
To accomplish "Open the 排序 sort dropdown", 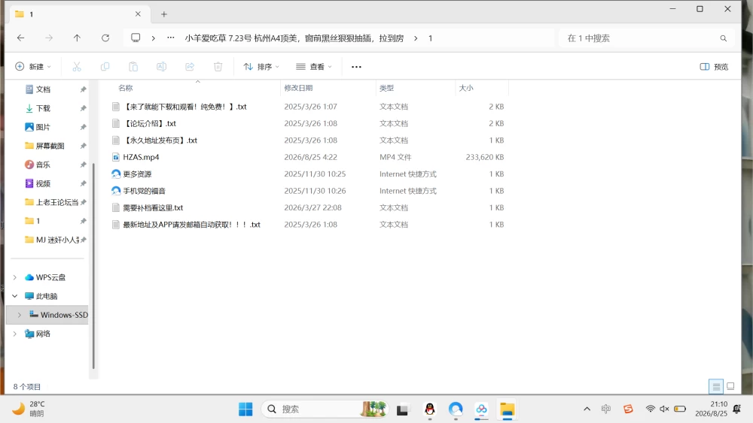I will point(261,67).
